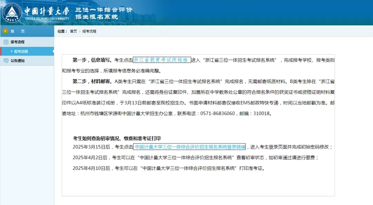Open the 浙江省教育考试院链接 hyperlink

coord(162,60)
